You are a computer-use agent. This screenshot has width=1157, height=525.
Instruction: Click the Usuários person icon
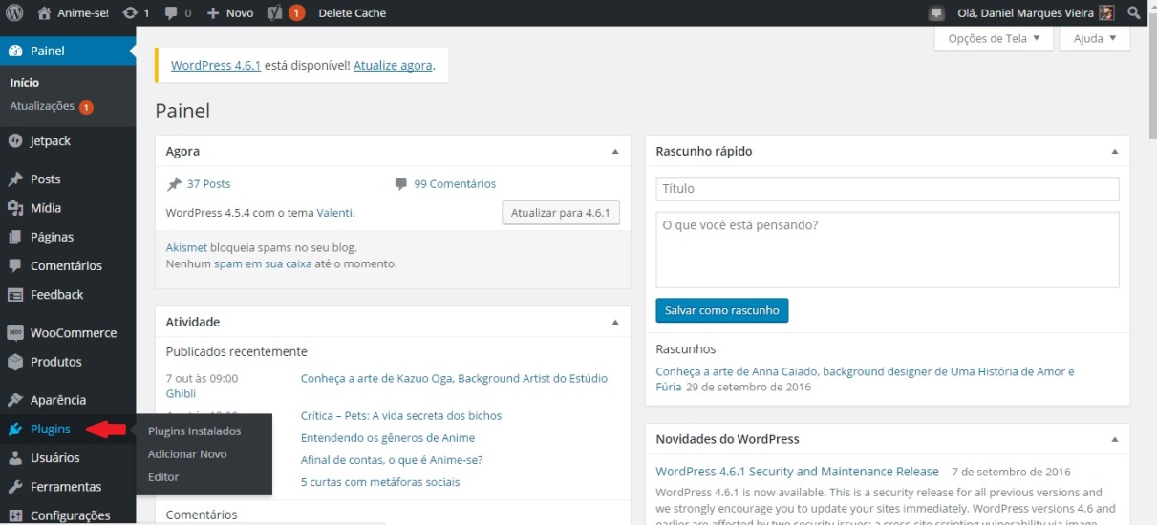(x=14, y=458)
